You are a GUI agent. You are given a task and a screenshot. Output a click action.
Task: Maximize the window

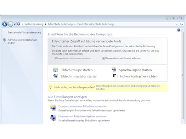click(174, 18)
